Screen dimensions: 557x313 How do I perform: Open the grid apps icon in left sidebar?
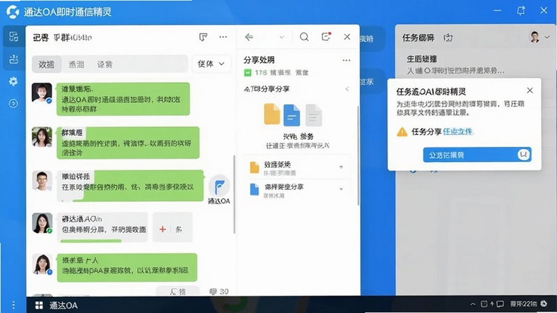[13, 37]
